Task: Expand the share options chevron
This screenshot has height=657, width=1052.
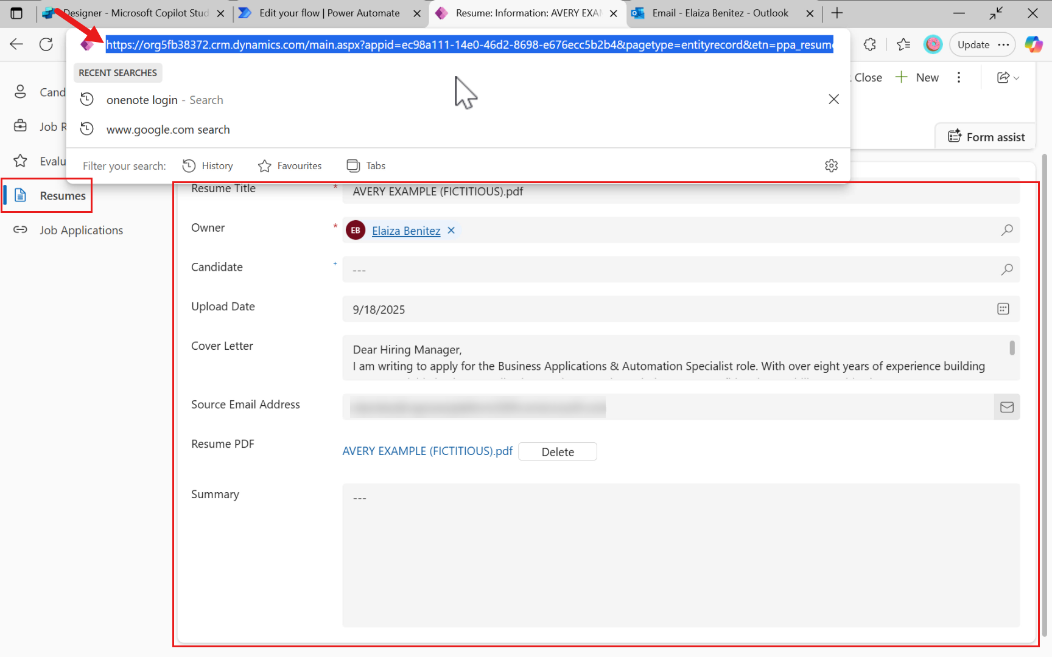Action: 1015,77
